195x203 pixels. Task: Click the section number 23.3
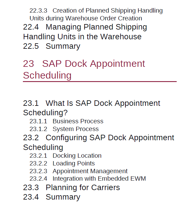tap(31, 188)
